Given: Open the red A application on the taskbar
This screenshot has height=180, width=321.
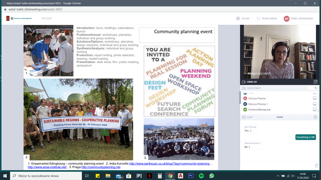Looking at the screenshot, I should (180, 176).
